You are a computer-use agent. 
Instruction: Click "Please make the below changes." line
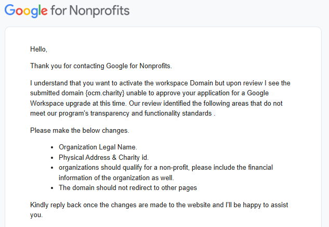tap(80, 130)
